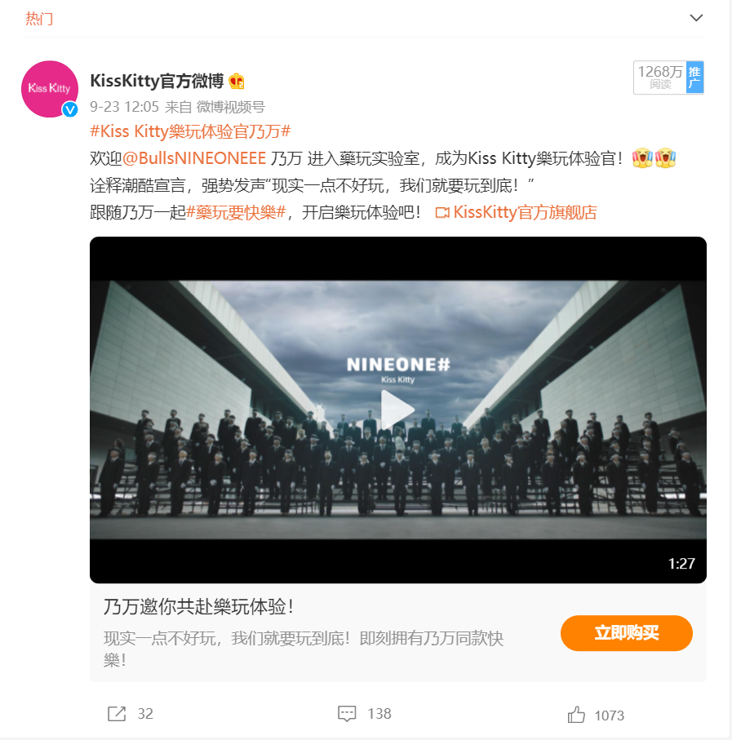
Task: Open the KissKitty官方旗舰店 store link
Action: 516,212
